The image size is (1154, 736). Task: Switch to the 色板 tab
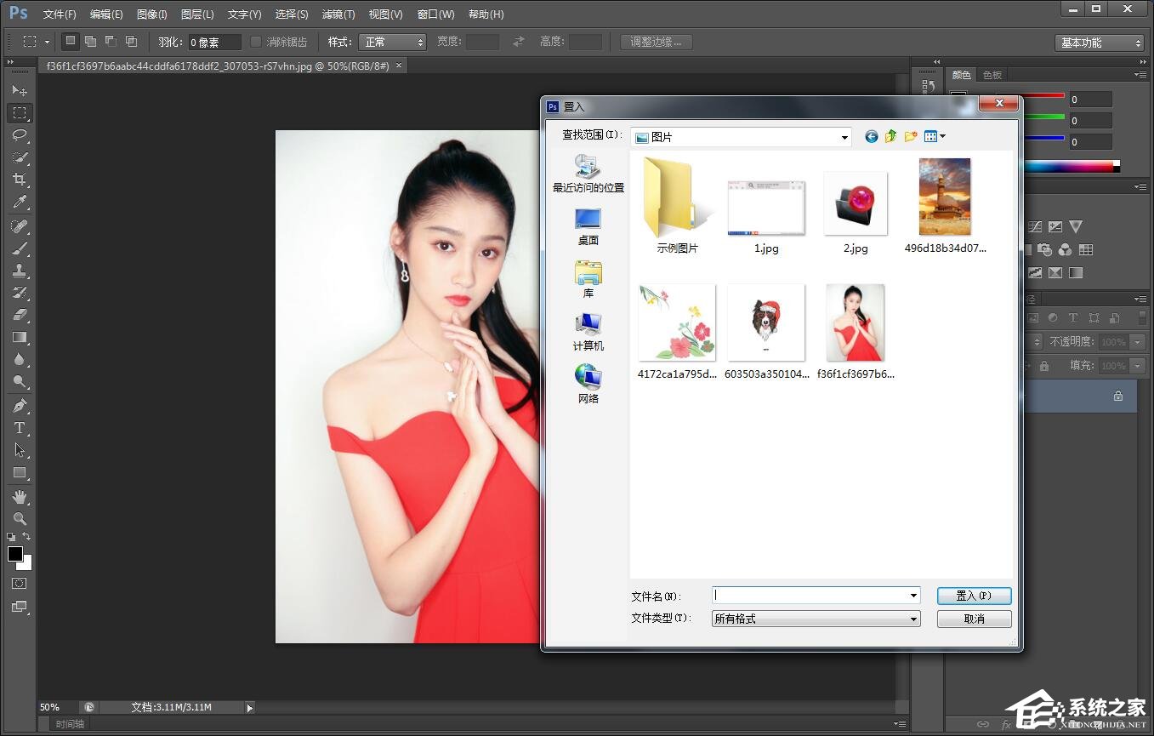991,74
